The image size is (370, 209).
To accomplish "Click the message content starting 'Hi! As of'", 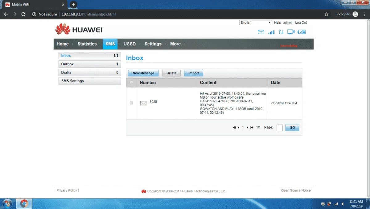I will [233, 103].
